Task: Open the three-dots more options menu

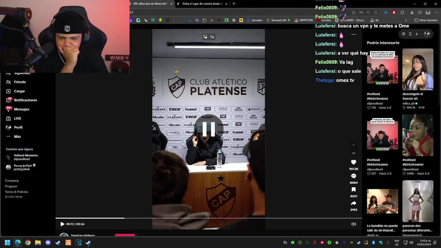Action: [x=353, y=34]
